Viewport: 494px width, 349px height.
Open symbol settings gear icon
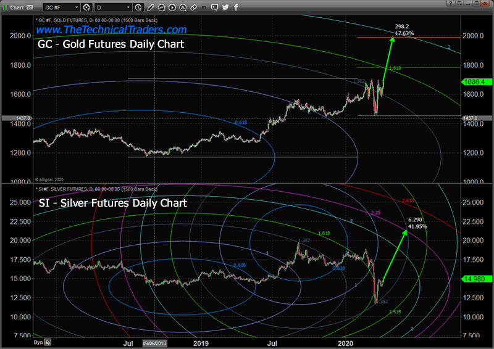(86, 7)
